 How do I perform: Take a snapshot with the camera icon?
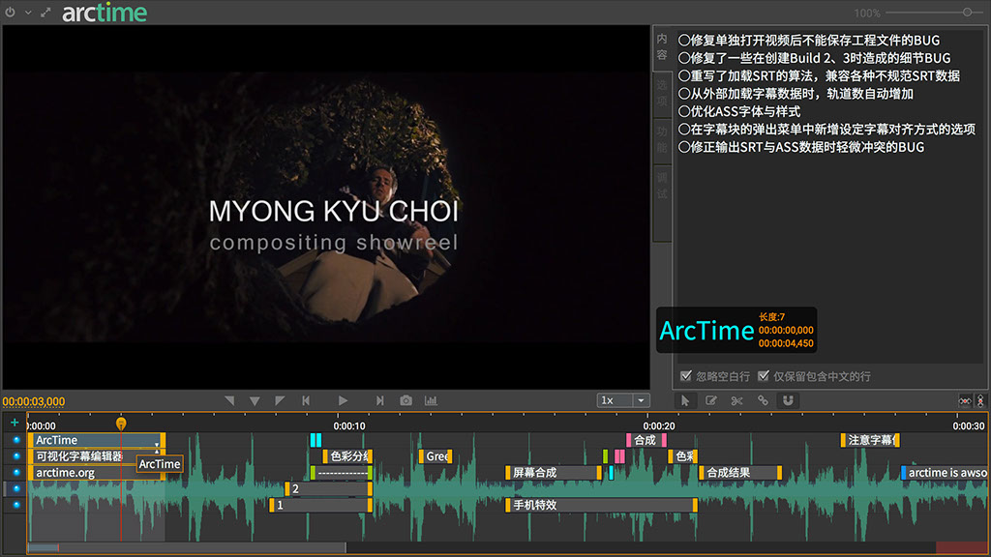click(405, 400)
